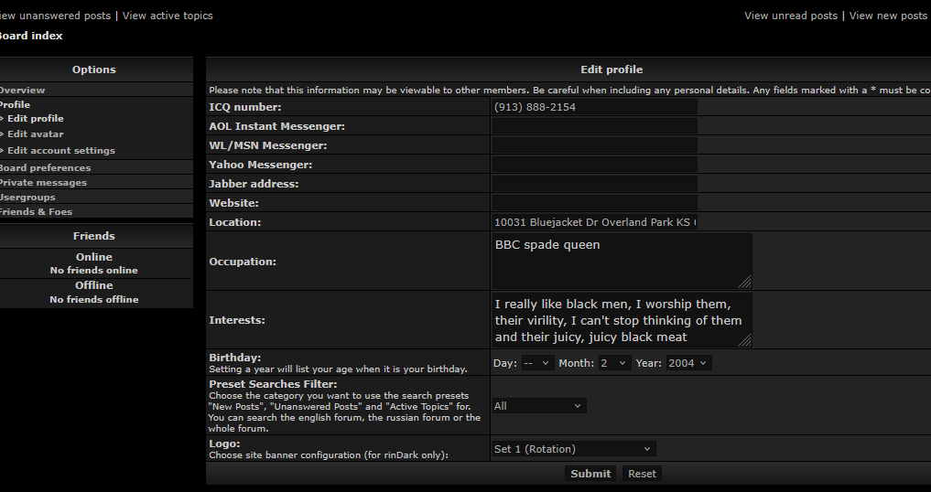Open the Birthday Day dropdown
The height and width of the screenshot is (492, 931).
(x=537, y=363)
